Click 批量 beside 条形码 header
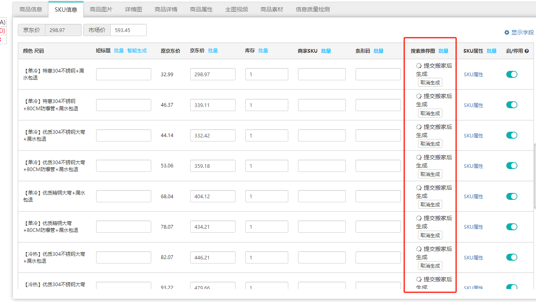Viewport: 536px width, 302px height. point(378,51)
